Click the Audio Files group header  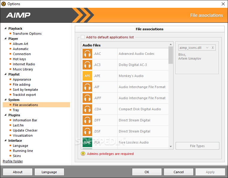coord(125,45)
